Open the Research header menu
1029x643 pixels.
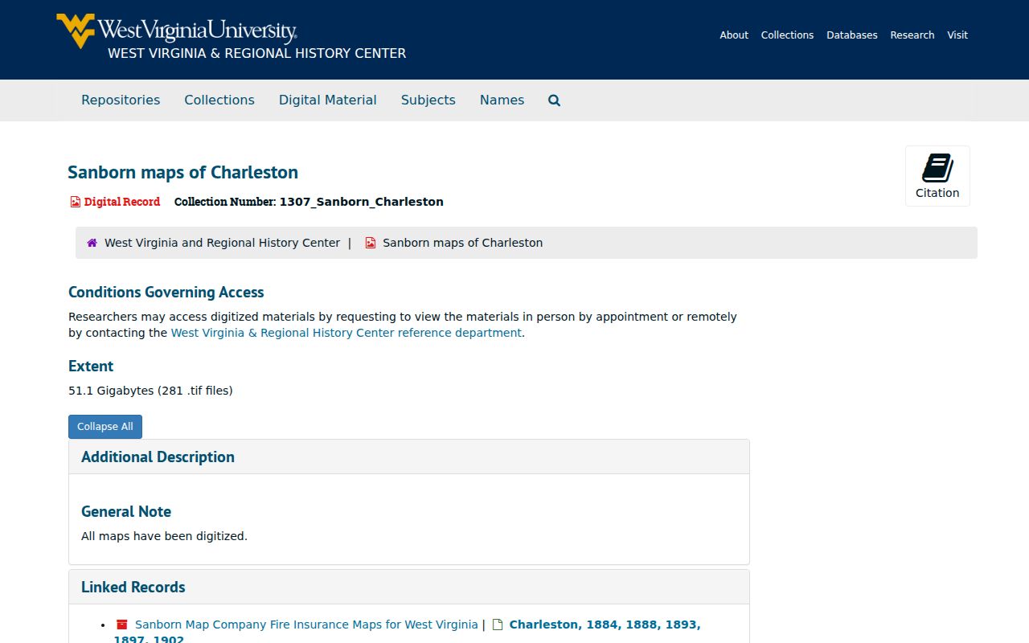pos(912,35)
